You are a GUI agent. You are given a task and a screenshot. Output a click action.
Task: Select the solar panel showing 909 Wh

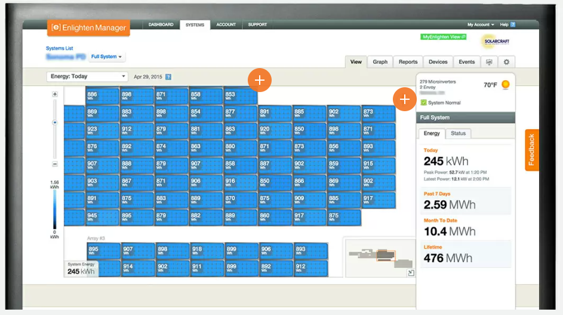(309, 200)
